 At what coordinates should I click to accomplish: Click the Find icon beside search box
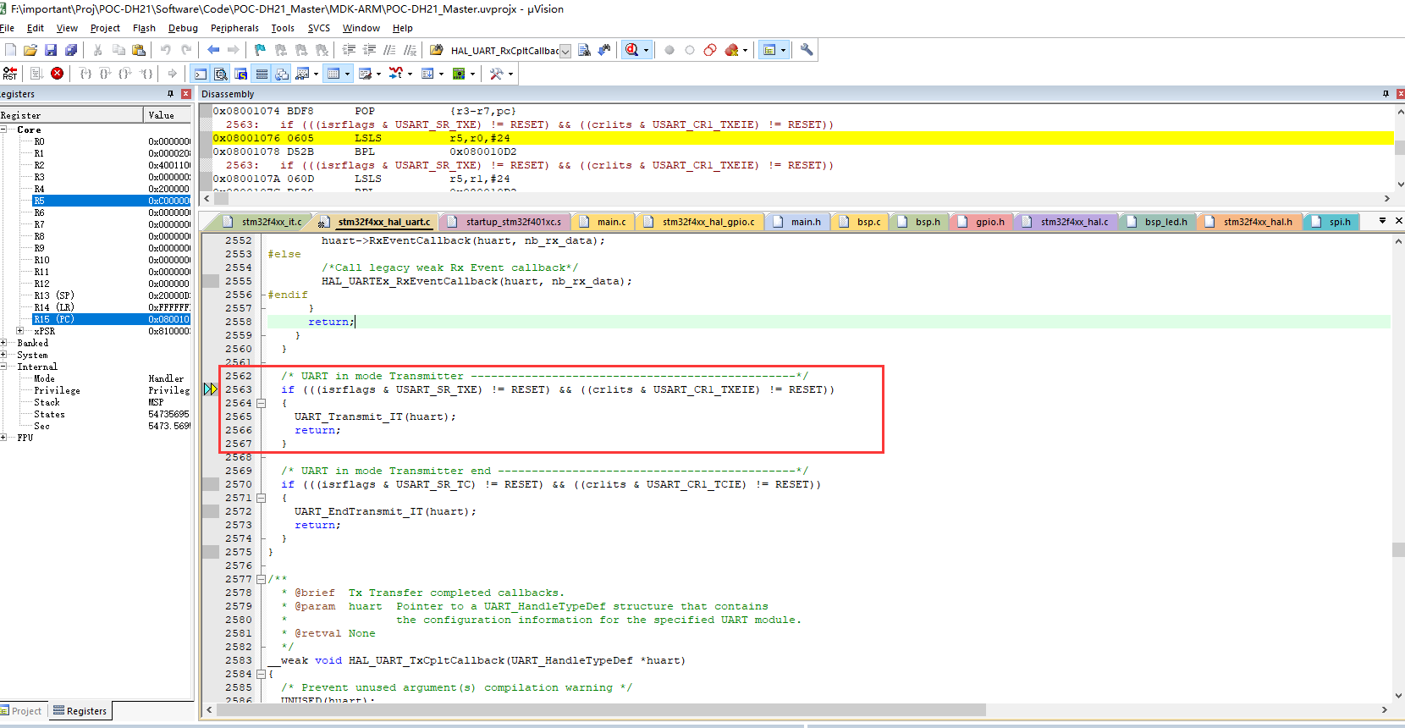click(x=584, y=50)
